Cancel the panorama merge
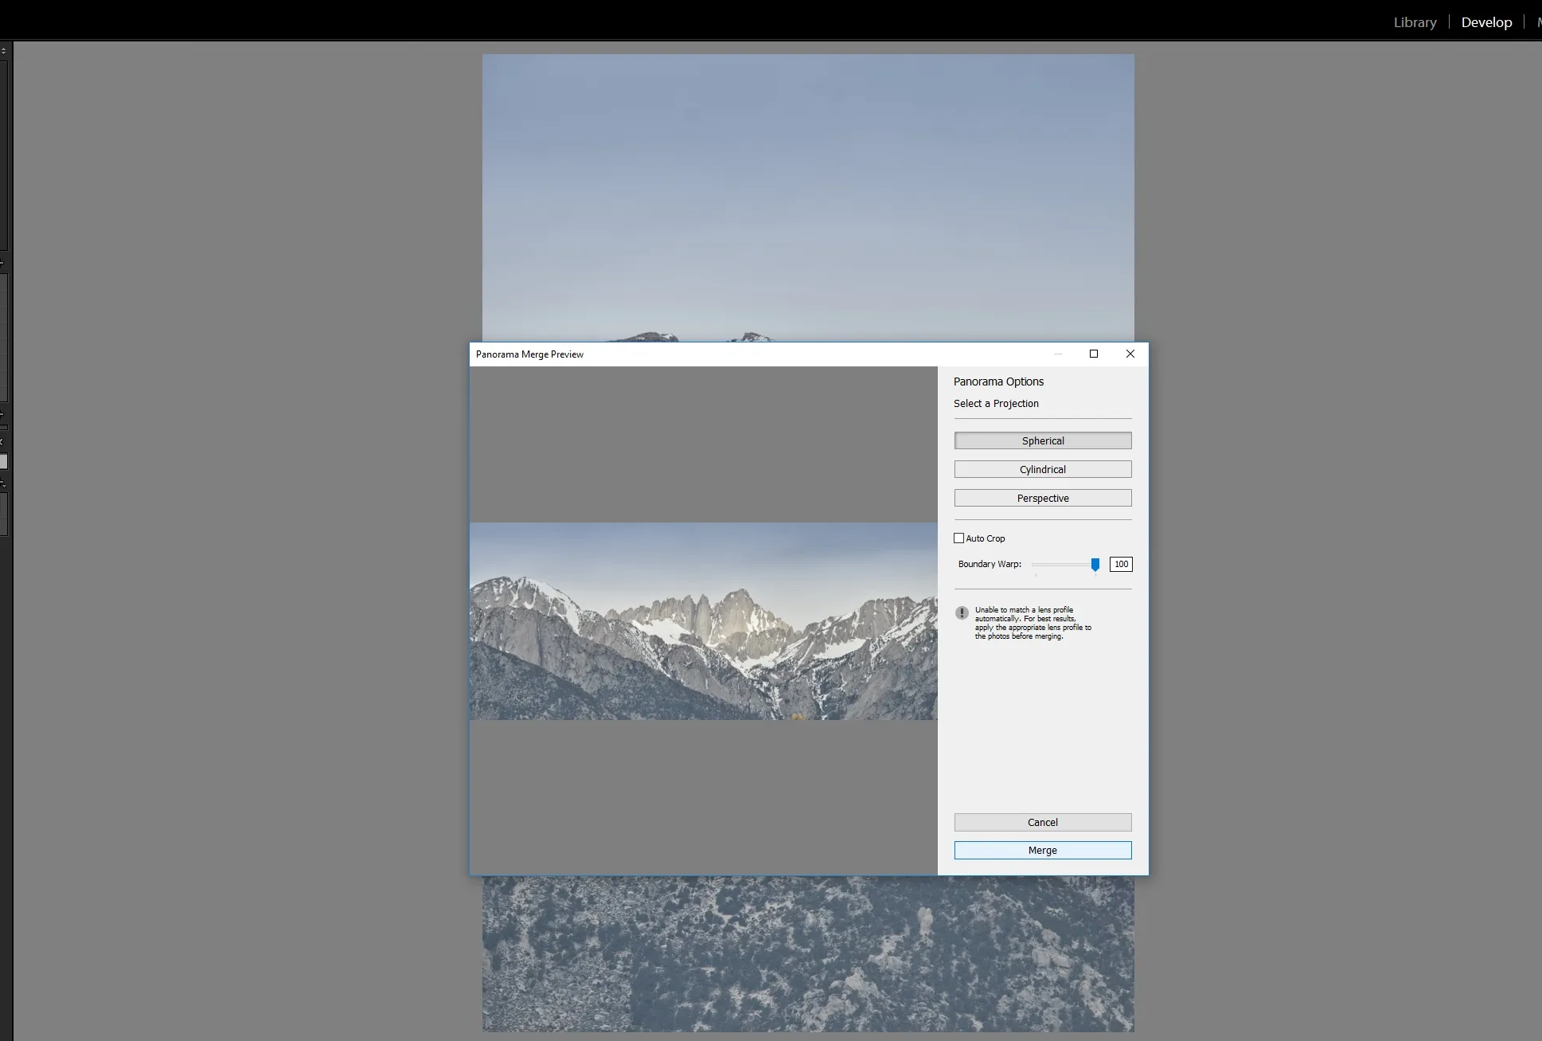Image resolution: width=1542 pixels, height=1041 pixels. (x=1042, y=822)
